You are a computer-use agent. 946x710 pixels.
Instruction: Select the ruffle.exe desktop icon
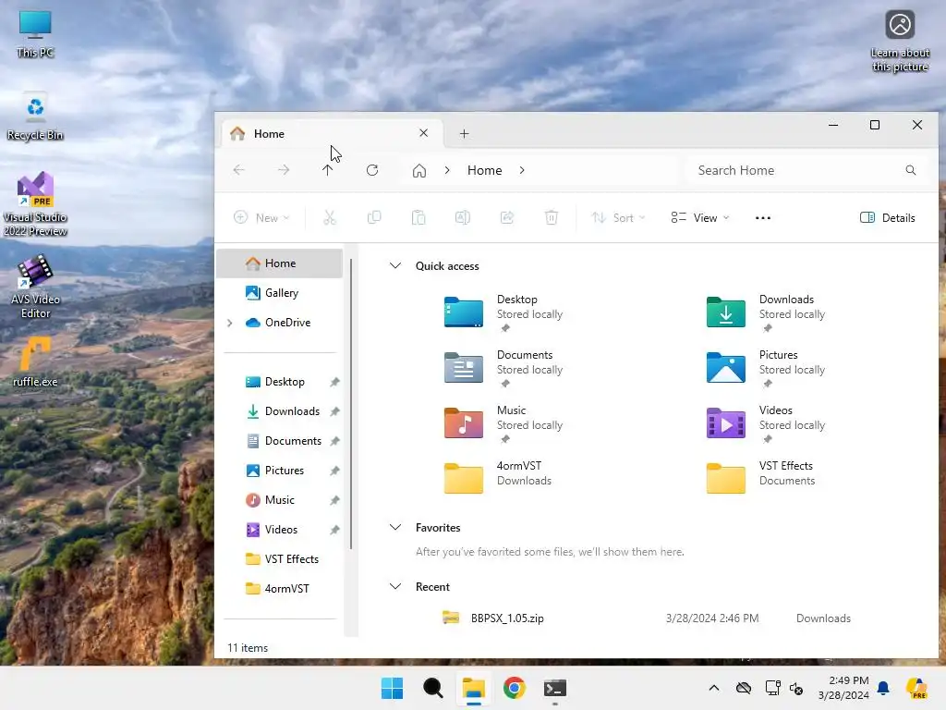pyautogui.click(x=36, y=361)
